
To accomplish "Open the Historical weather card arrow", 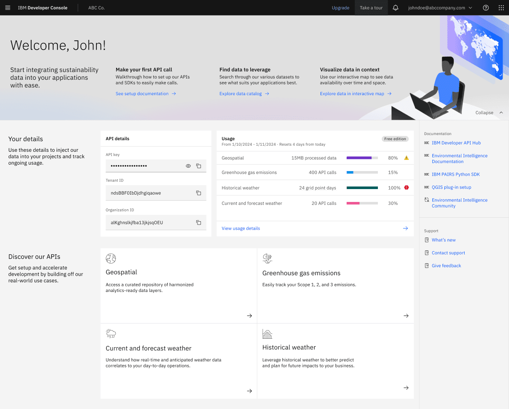I will [406, 388].
